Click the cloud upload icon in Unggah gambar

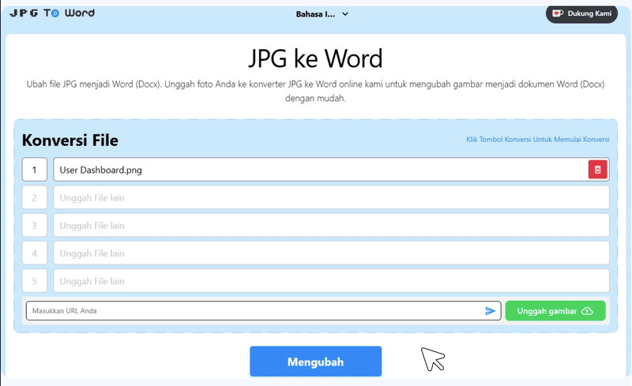click(587, 311)
